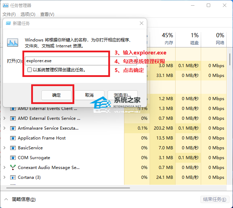Open the 选项(O) menu
The image size is (233, 208).
28,14
